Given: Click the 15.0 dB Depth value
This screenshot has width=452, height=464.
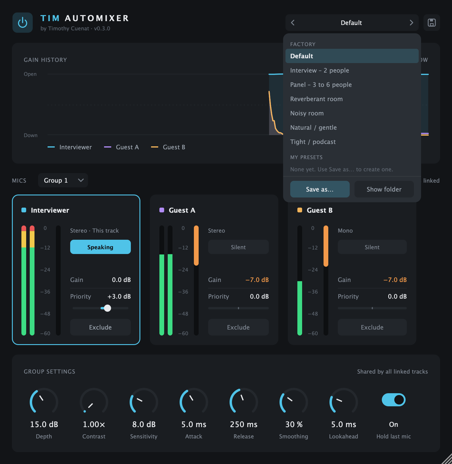Looking at the screenshot, I should coord(44,424).
